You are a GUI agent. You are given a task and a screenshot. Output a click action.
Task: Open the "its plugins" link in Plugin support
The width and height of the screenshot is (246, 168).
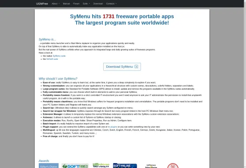[x=112, y=127]
